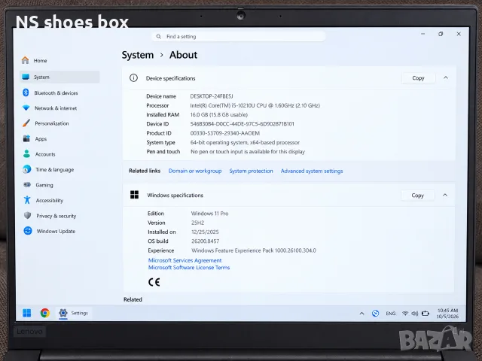Show hidden tray icons chevron
Screen dimensions: 482x361
[361, 314]
